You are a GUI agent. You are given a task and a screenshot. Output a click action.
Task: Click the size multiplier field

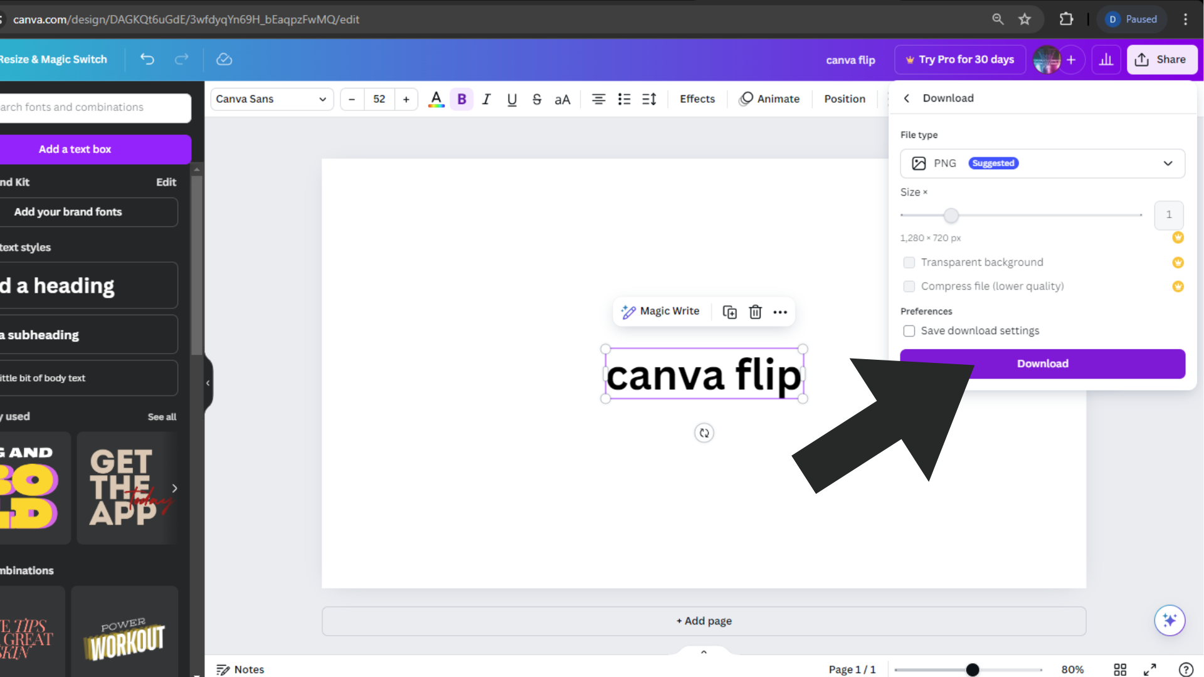point(1168,215)
